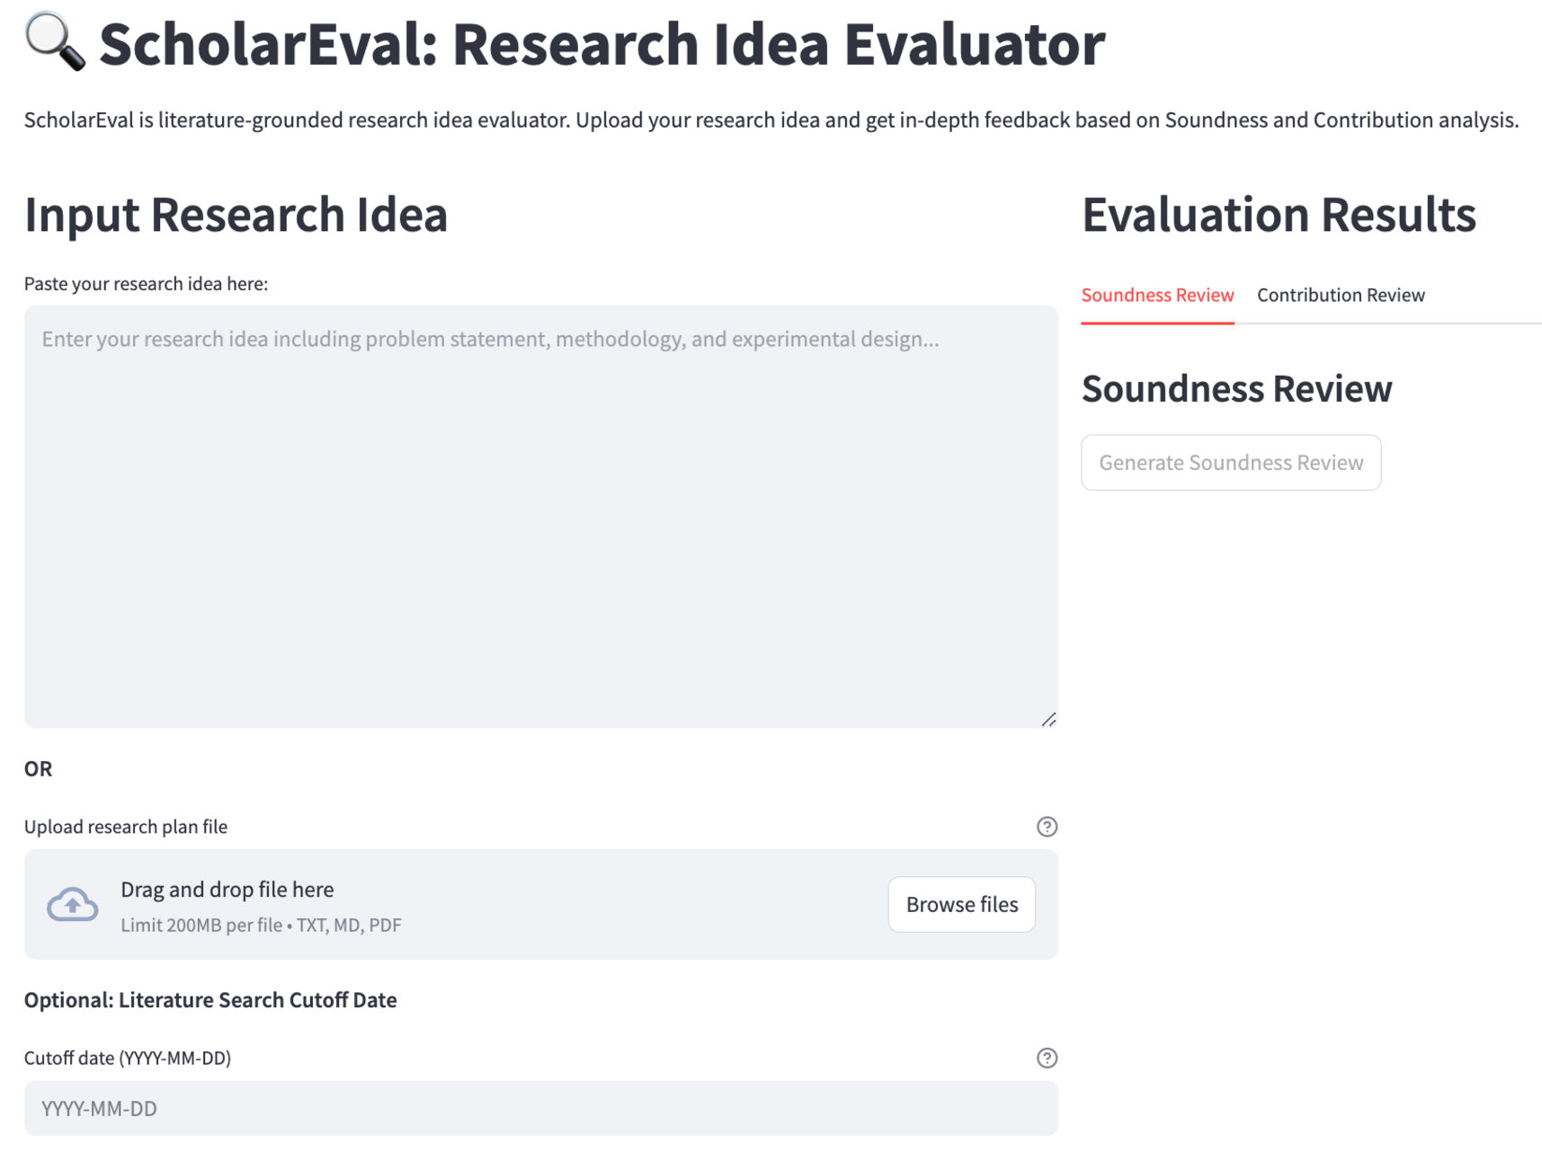Click the text area resize handle

[1048, 720]
